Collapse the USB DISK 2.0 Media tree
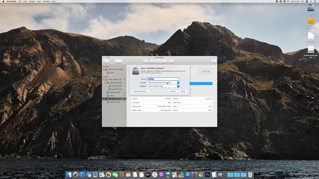The image size is (319, 179). coord(103,99)
